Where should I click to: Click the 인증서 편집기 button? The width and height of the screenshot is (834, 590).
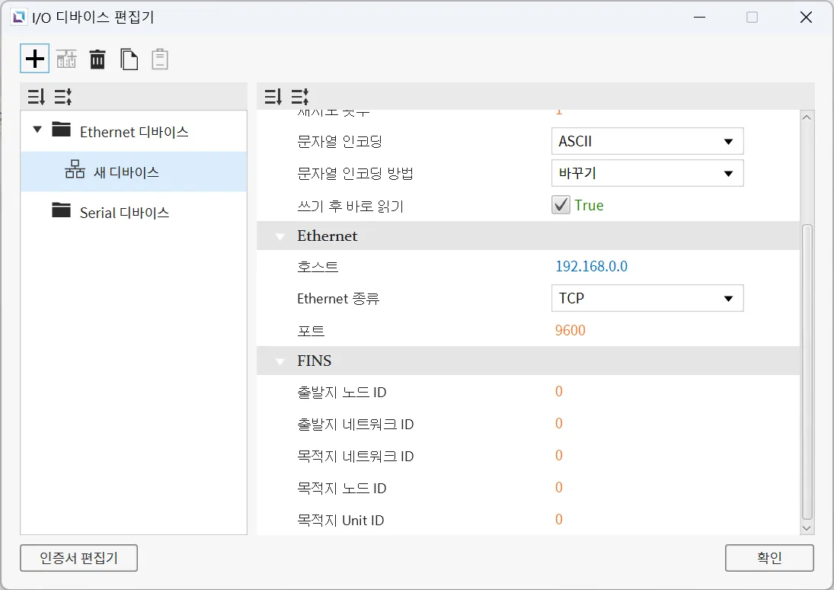pyautogui.click(x=79, y=558)
